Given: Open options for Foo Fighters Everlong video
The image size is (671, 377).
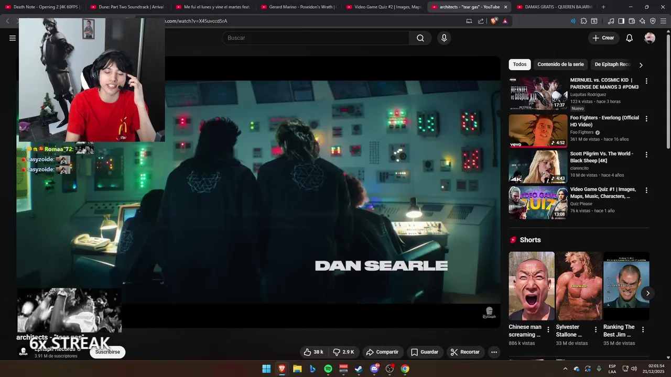Looking at the screenshot, I should click(x=646, y=119).
